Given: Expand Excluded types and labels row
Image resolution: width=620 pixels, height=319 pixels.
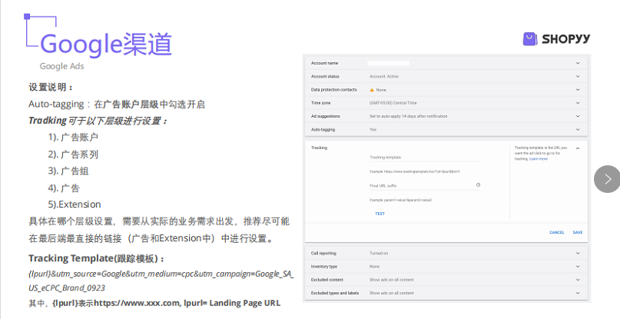Looking at the screenshot, I should point(578,294).
